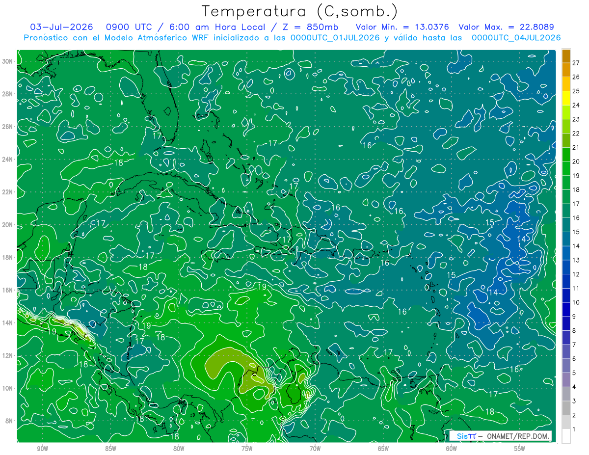
Task: Click the '8N' latitude axis label
Action: (9, 421)
